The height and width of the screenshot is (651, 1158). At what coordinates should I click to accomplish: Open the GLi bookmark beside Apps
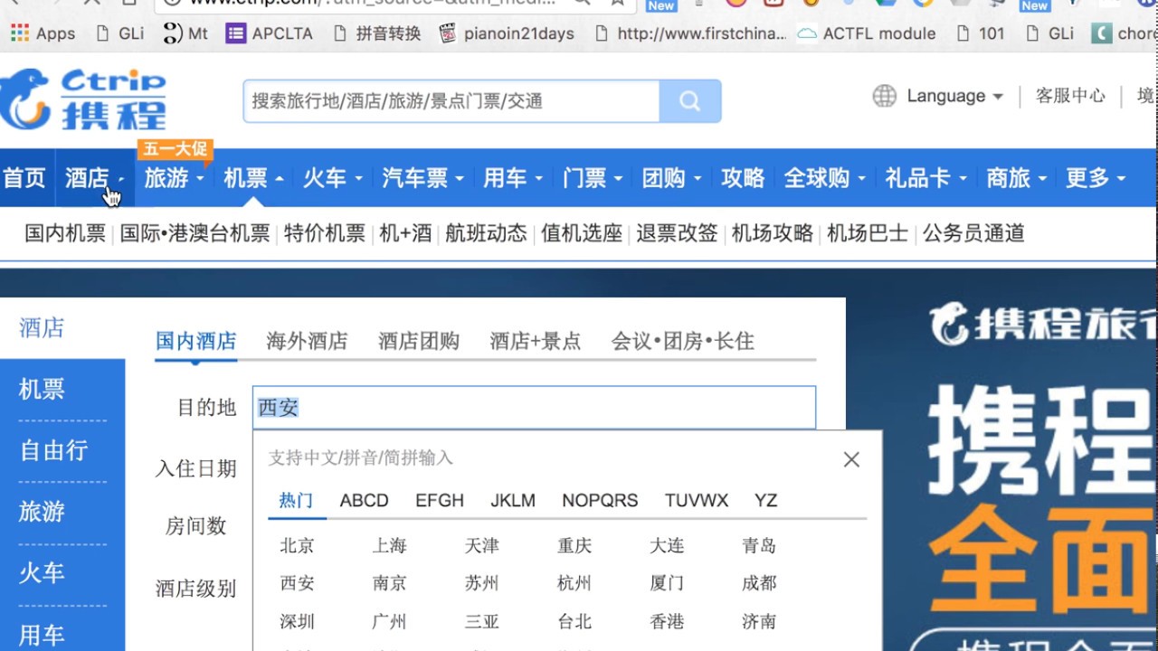[120, 33]
